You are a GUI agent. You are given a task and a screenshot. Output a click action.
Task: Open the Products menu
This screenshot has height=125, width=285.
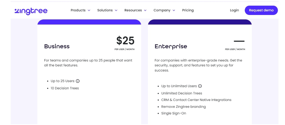[78, 10]
